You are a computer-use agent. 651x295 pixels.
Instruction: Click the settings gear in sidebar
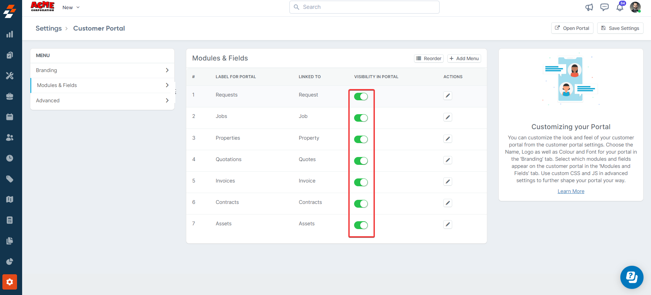pos(10,282)
